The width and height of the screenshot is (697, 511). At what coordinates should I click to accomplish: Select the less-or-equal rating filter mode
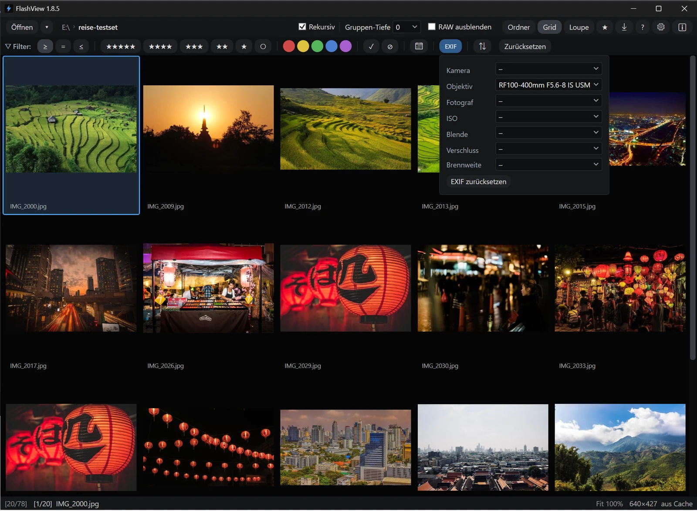click(x=81, y=47)
